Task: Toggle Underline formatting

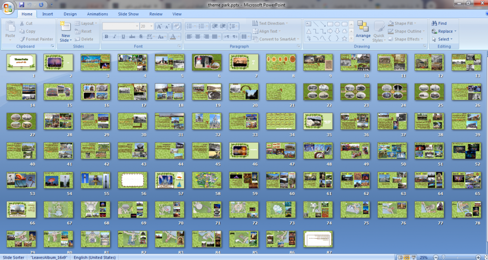Action: point(123,37)
